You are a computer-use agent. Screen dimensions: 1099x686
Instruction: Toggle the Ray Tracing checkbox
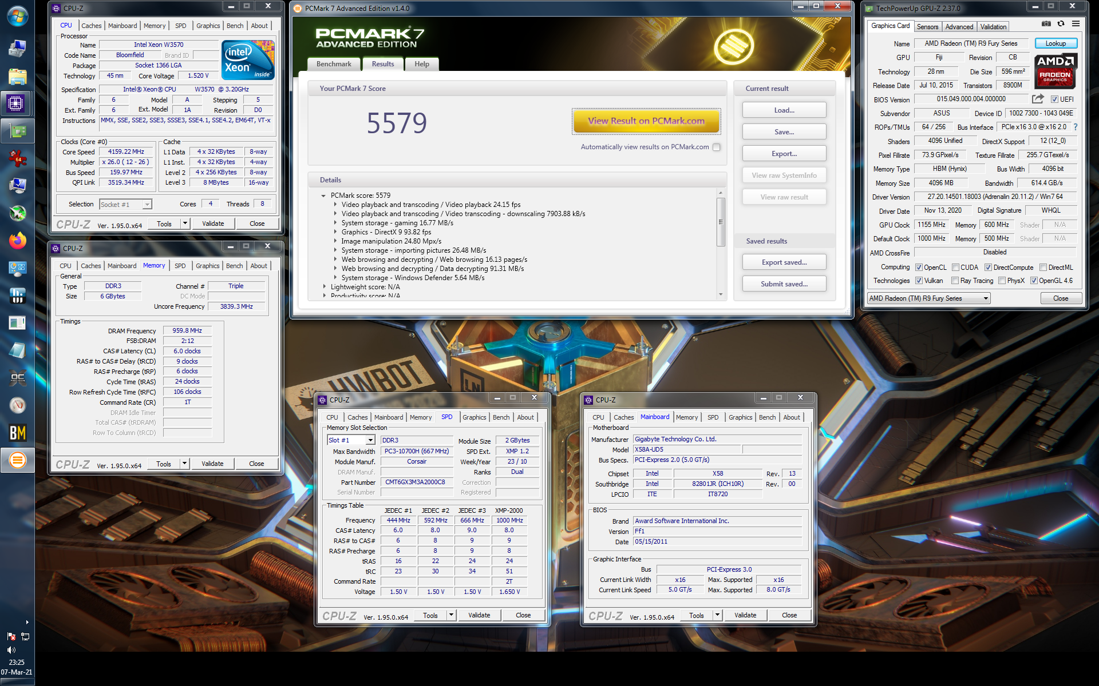(955, 281)
